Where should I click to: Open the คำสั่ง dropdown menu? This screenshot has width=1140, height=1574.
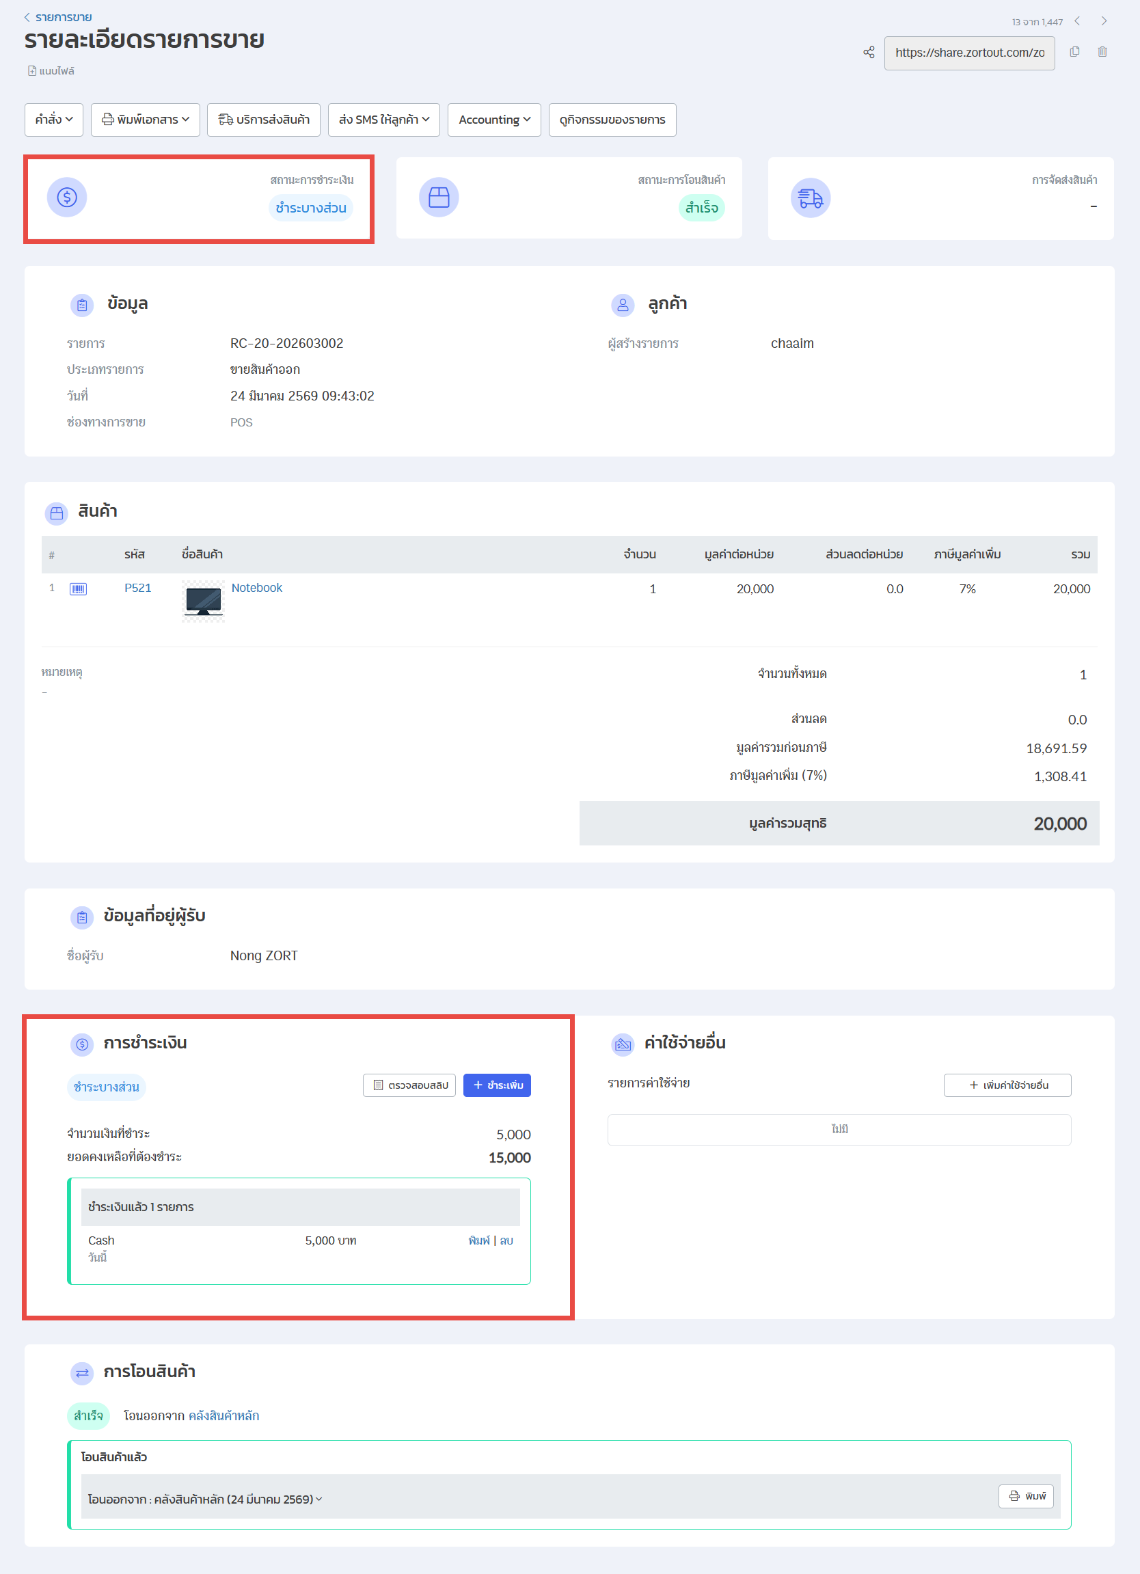click(54, 120)
